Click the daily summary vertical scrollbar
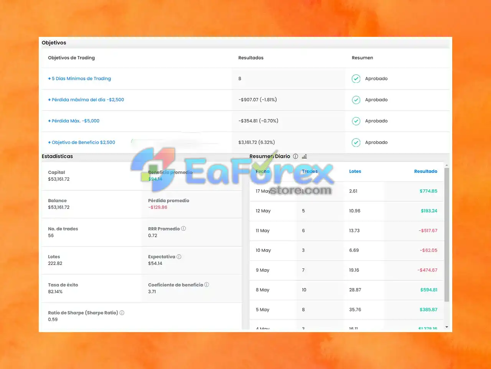491x369 pixels. click(x=447, y=234)
